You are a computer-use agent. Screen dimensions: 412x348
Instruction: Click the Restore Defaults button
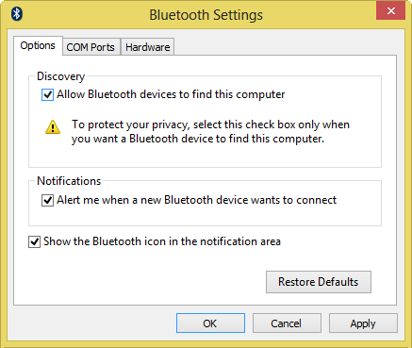pyautogui.click(x=319, y=282)
